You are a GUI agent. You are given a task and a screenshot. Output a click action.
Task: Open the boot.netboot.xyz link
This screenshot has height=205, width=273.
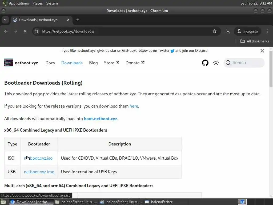coord(101,119)
